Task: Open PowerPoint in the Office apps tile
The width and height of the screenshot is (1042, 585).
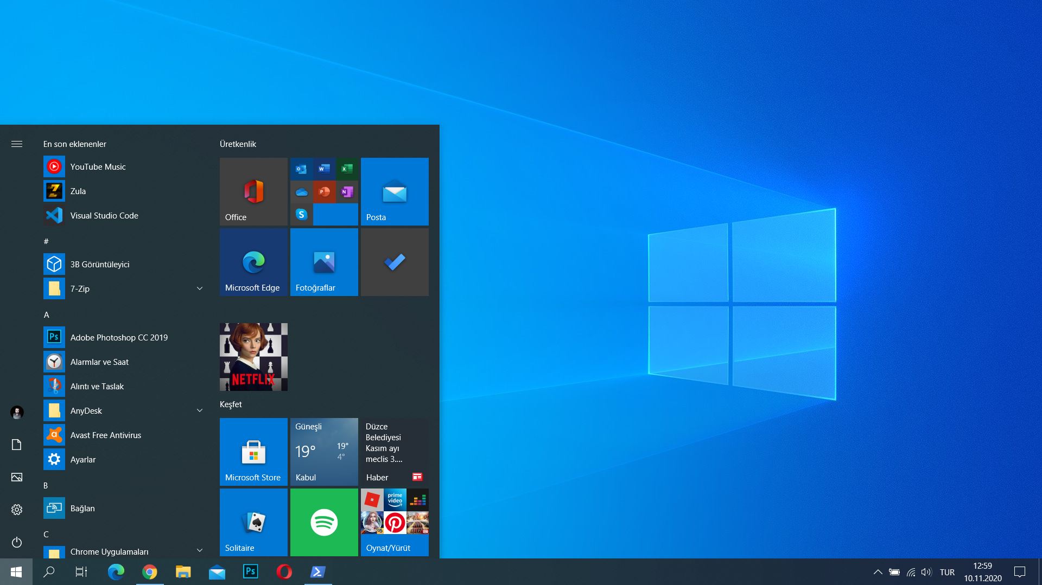Action: [x=324, y=192]
